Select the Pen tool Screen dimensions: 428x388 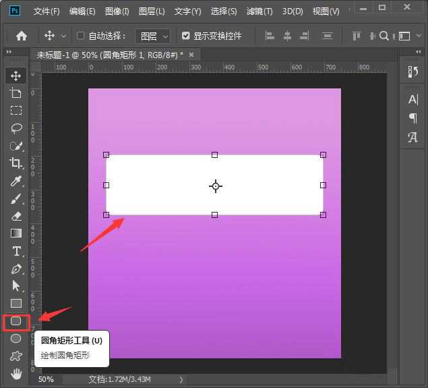(x=16, y=269)
